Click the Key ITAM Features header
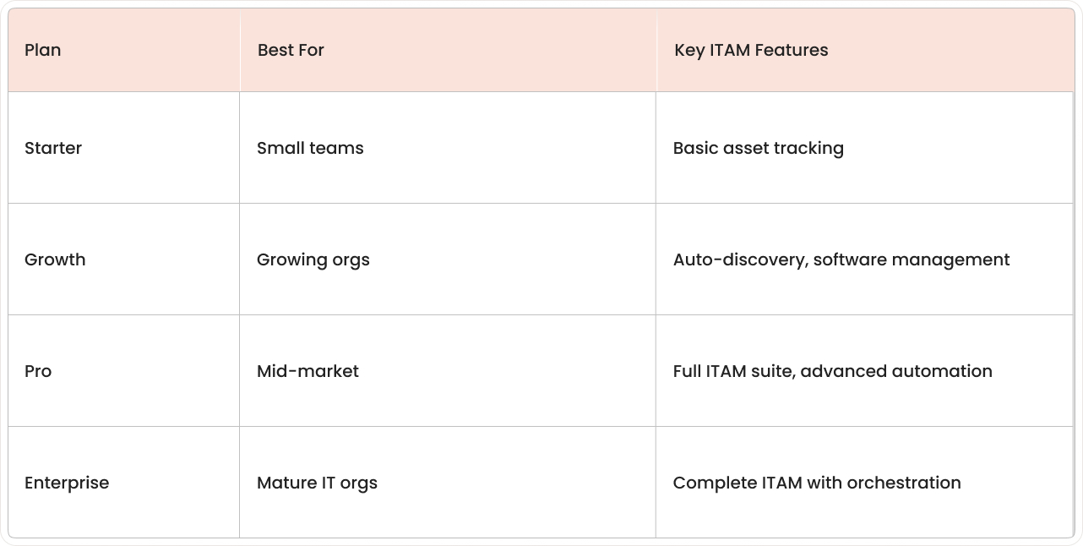Viewport: 1083px width, 546px height. coord(865,50)
